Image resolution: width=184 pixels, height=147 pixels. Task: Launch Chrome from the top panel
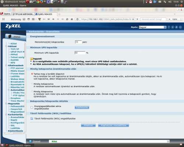point(38,2)
